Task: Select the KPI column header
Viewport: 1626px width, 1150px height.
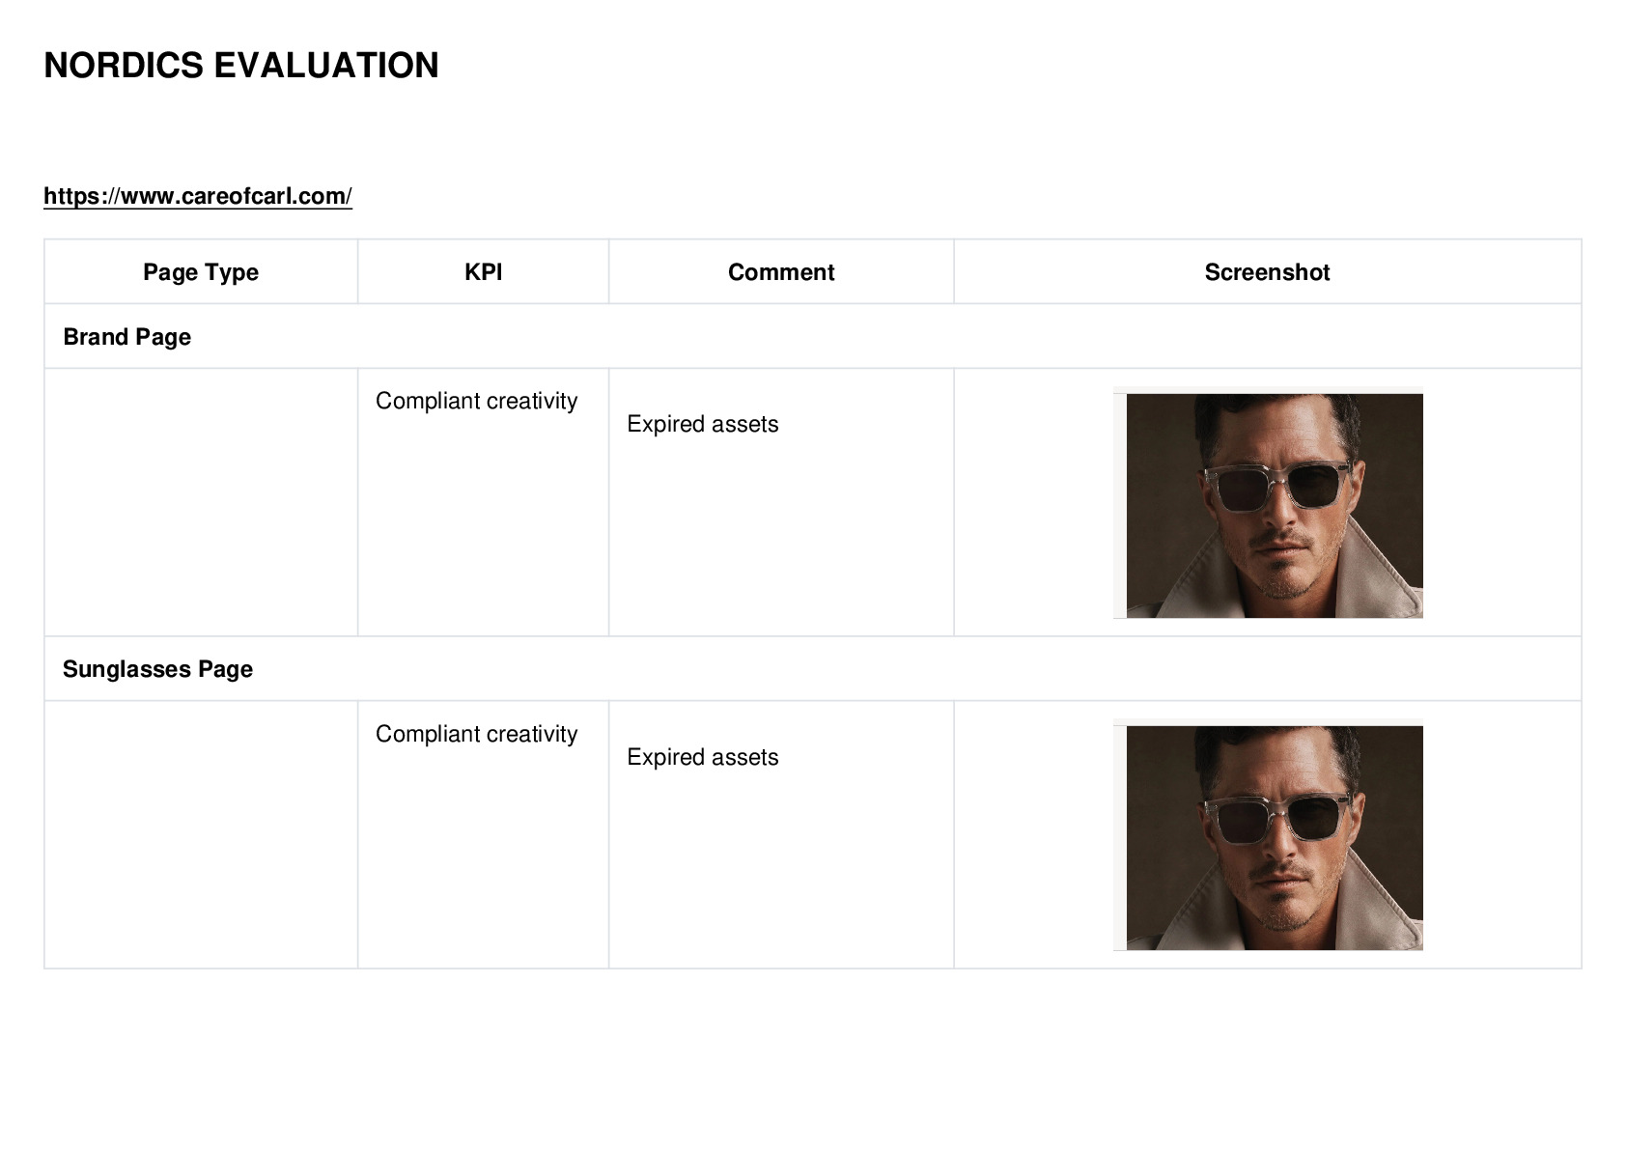Action: pos(483,272)
